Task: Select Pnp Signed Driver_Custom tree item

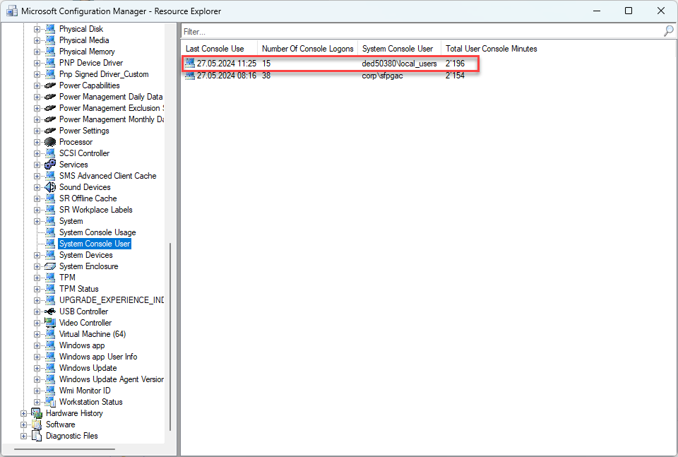Action: (x=104, y=74)
